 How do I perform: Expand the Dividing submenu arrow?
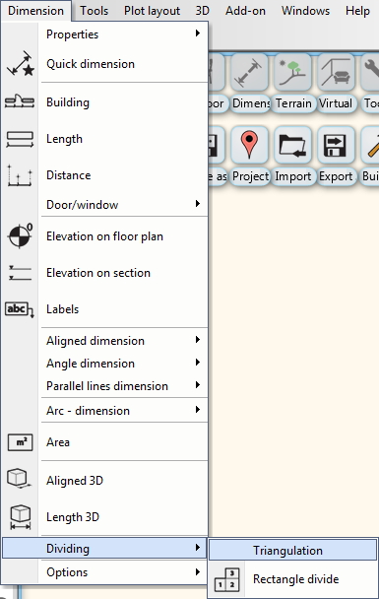point(197,548)
